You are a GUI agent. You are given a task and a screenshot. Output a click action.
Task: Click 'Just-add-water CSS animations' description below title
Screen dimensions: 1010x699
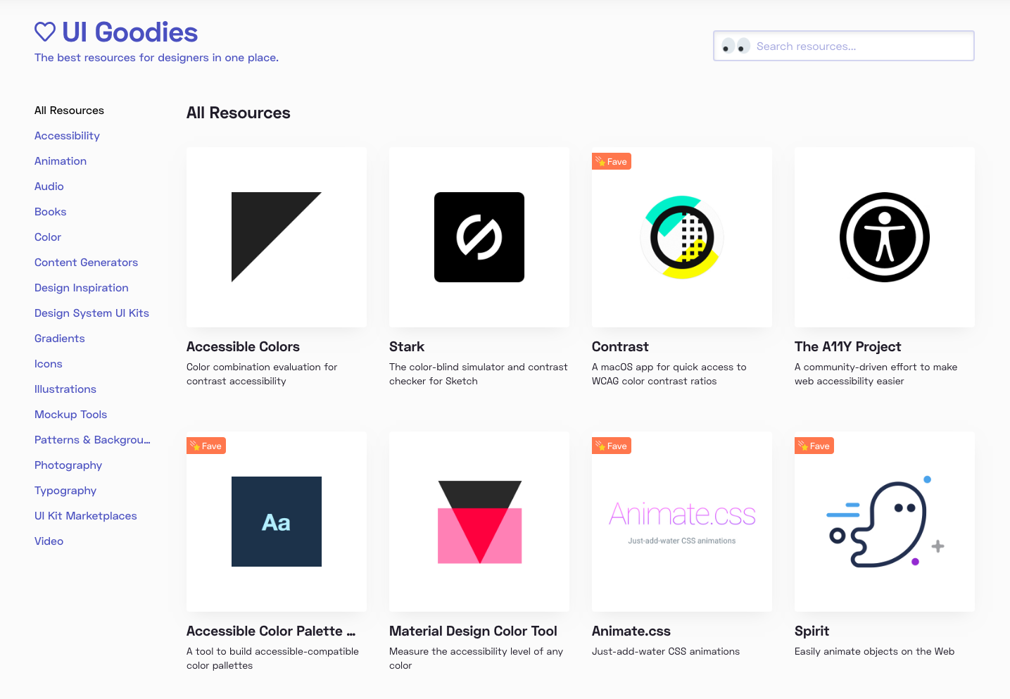click(666, 651)
